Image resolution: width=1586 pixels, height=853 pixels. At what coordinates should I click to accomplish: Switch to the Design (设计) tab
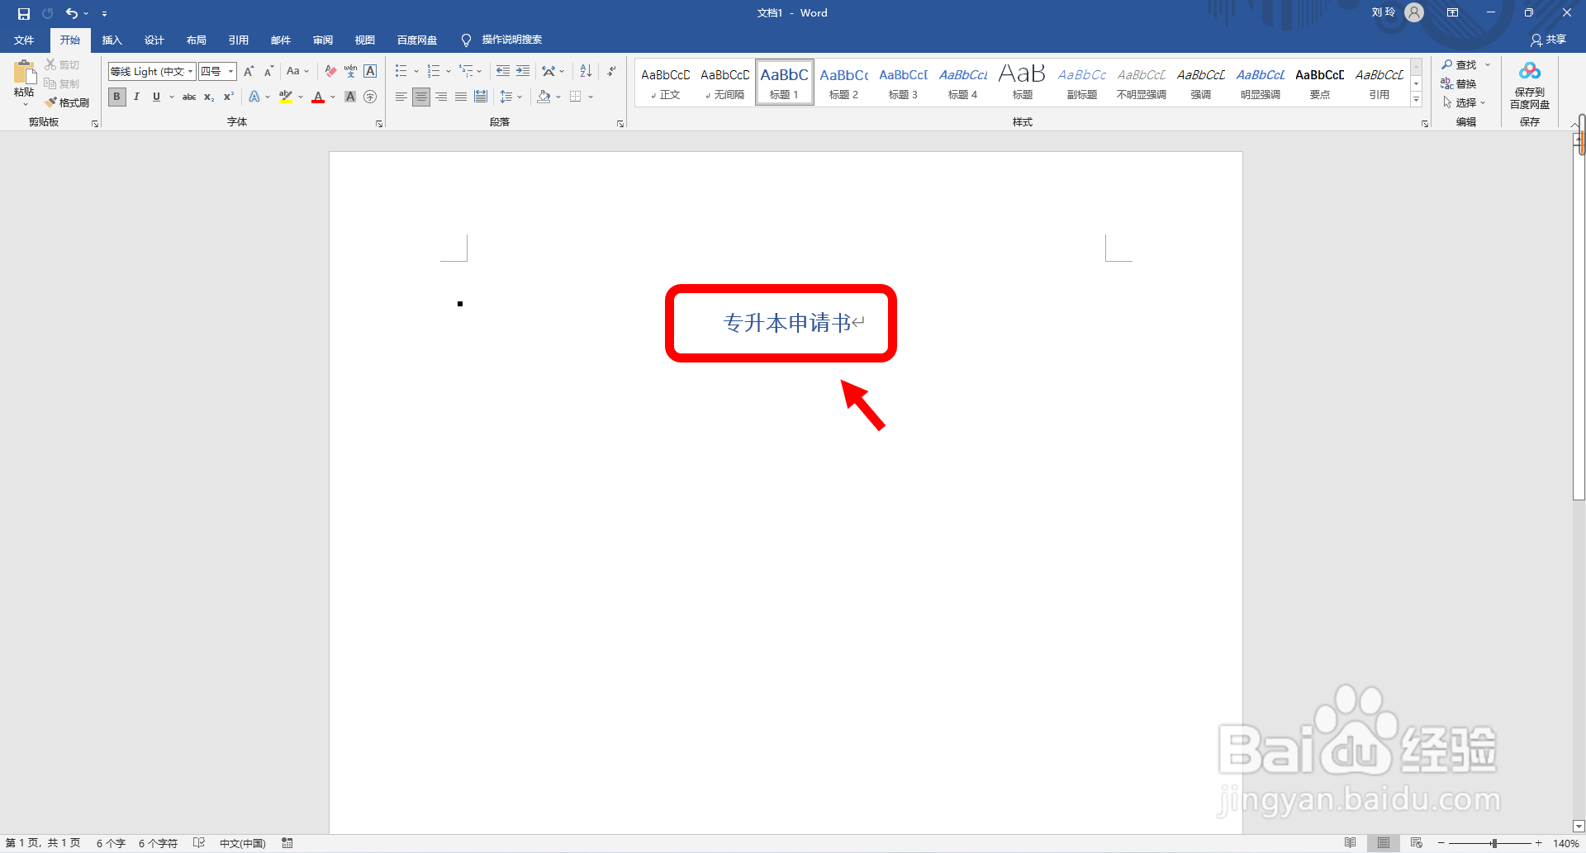tap(154, 40)
